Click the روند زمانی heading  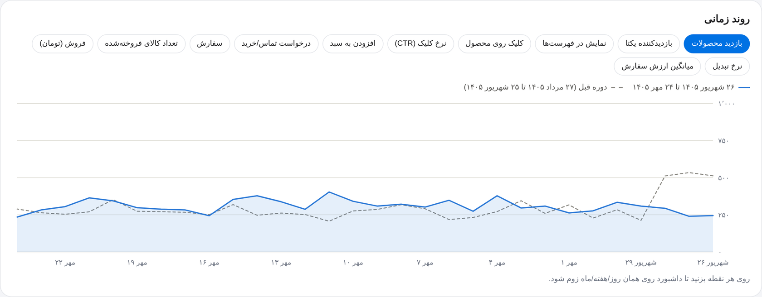coord(727,19)
